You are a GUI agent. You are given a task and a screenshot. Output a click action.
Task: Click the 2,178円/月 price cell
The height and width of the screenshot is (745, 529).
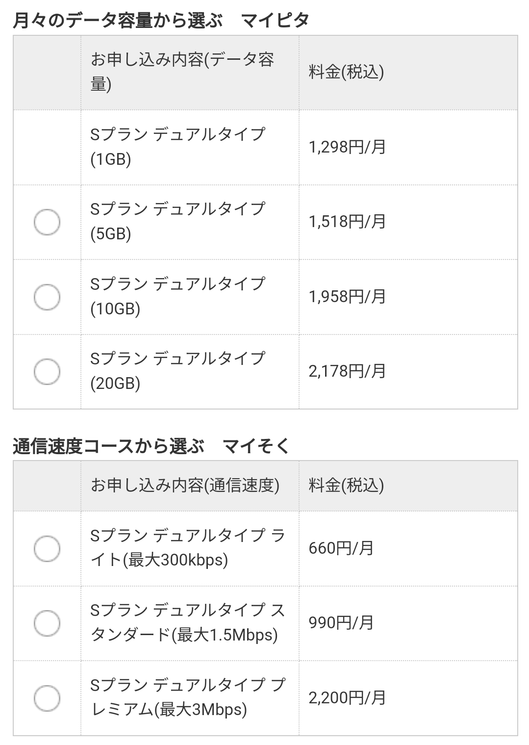point(347,371)
